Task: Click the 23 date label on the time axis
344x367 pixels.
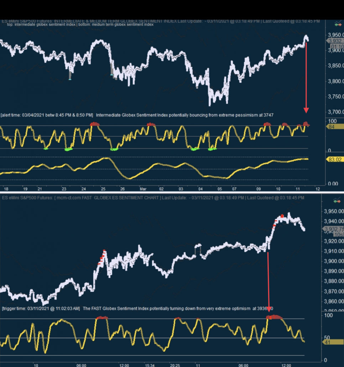Action: pyautogui.click(x=64, y=189)
